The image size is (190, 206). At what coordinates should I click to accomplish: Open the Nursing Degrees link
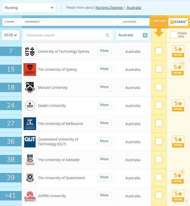tap(109, 8)
